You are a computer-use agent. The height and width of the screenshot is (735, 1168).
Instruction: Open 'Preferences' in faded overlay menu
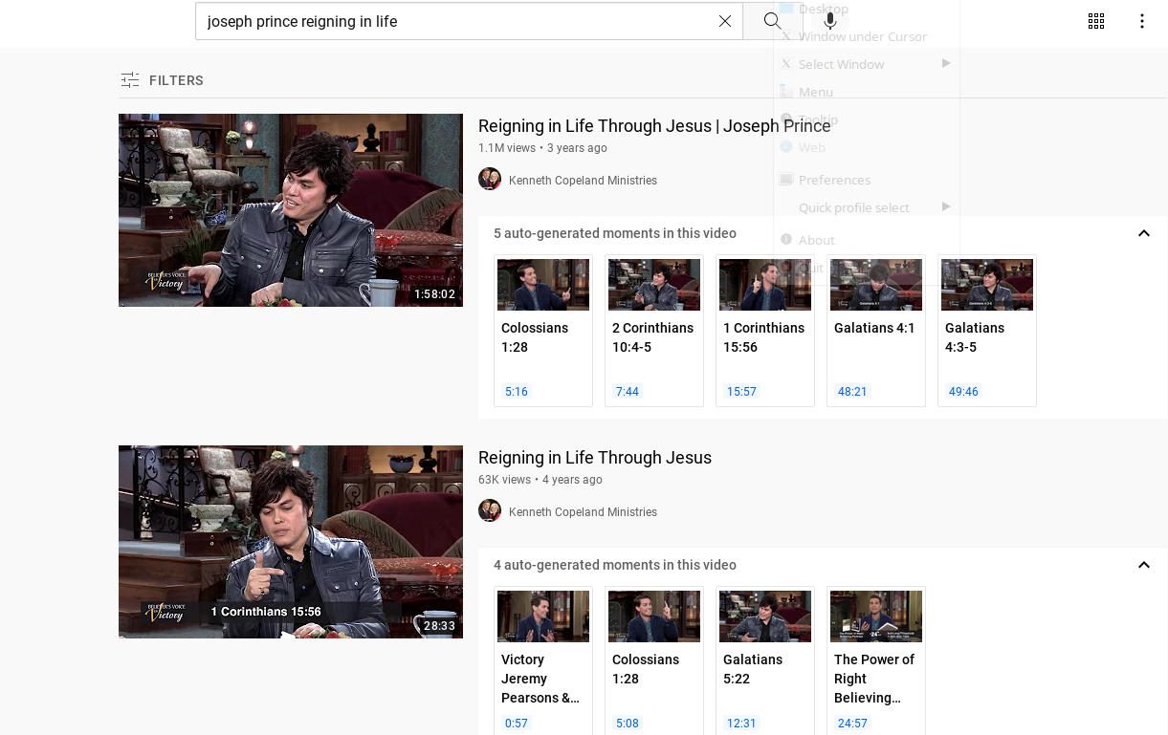[866, 180]
